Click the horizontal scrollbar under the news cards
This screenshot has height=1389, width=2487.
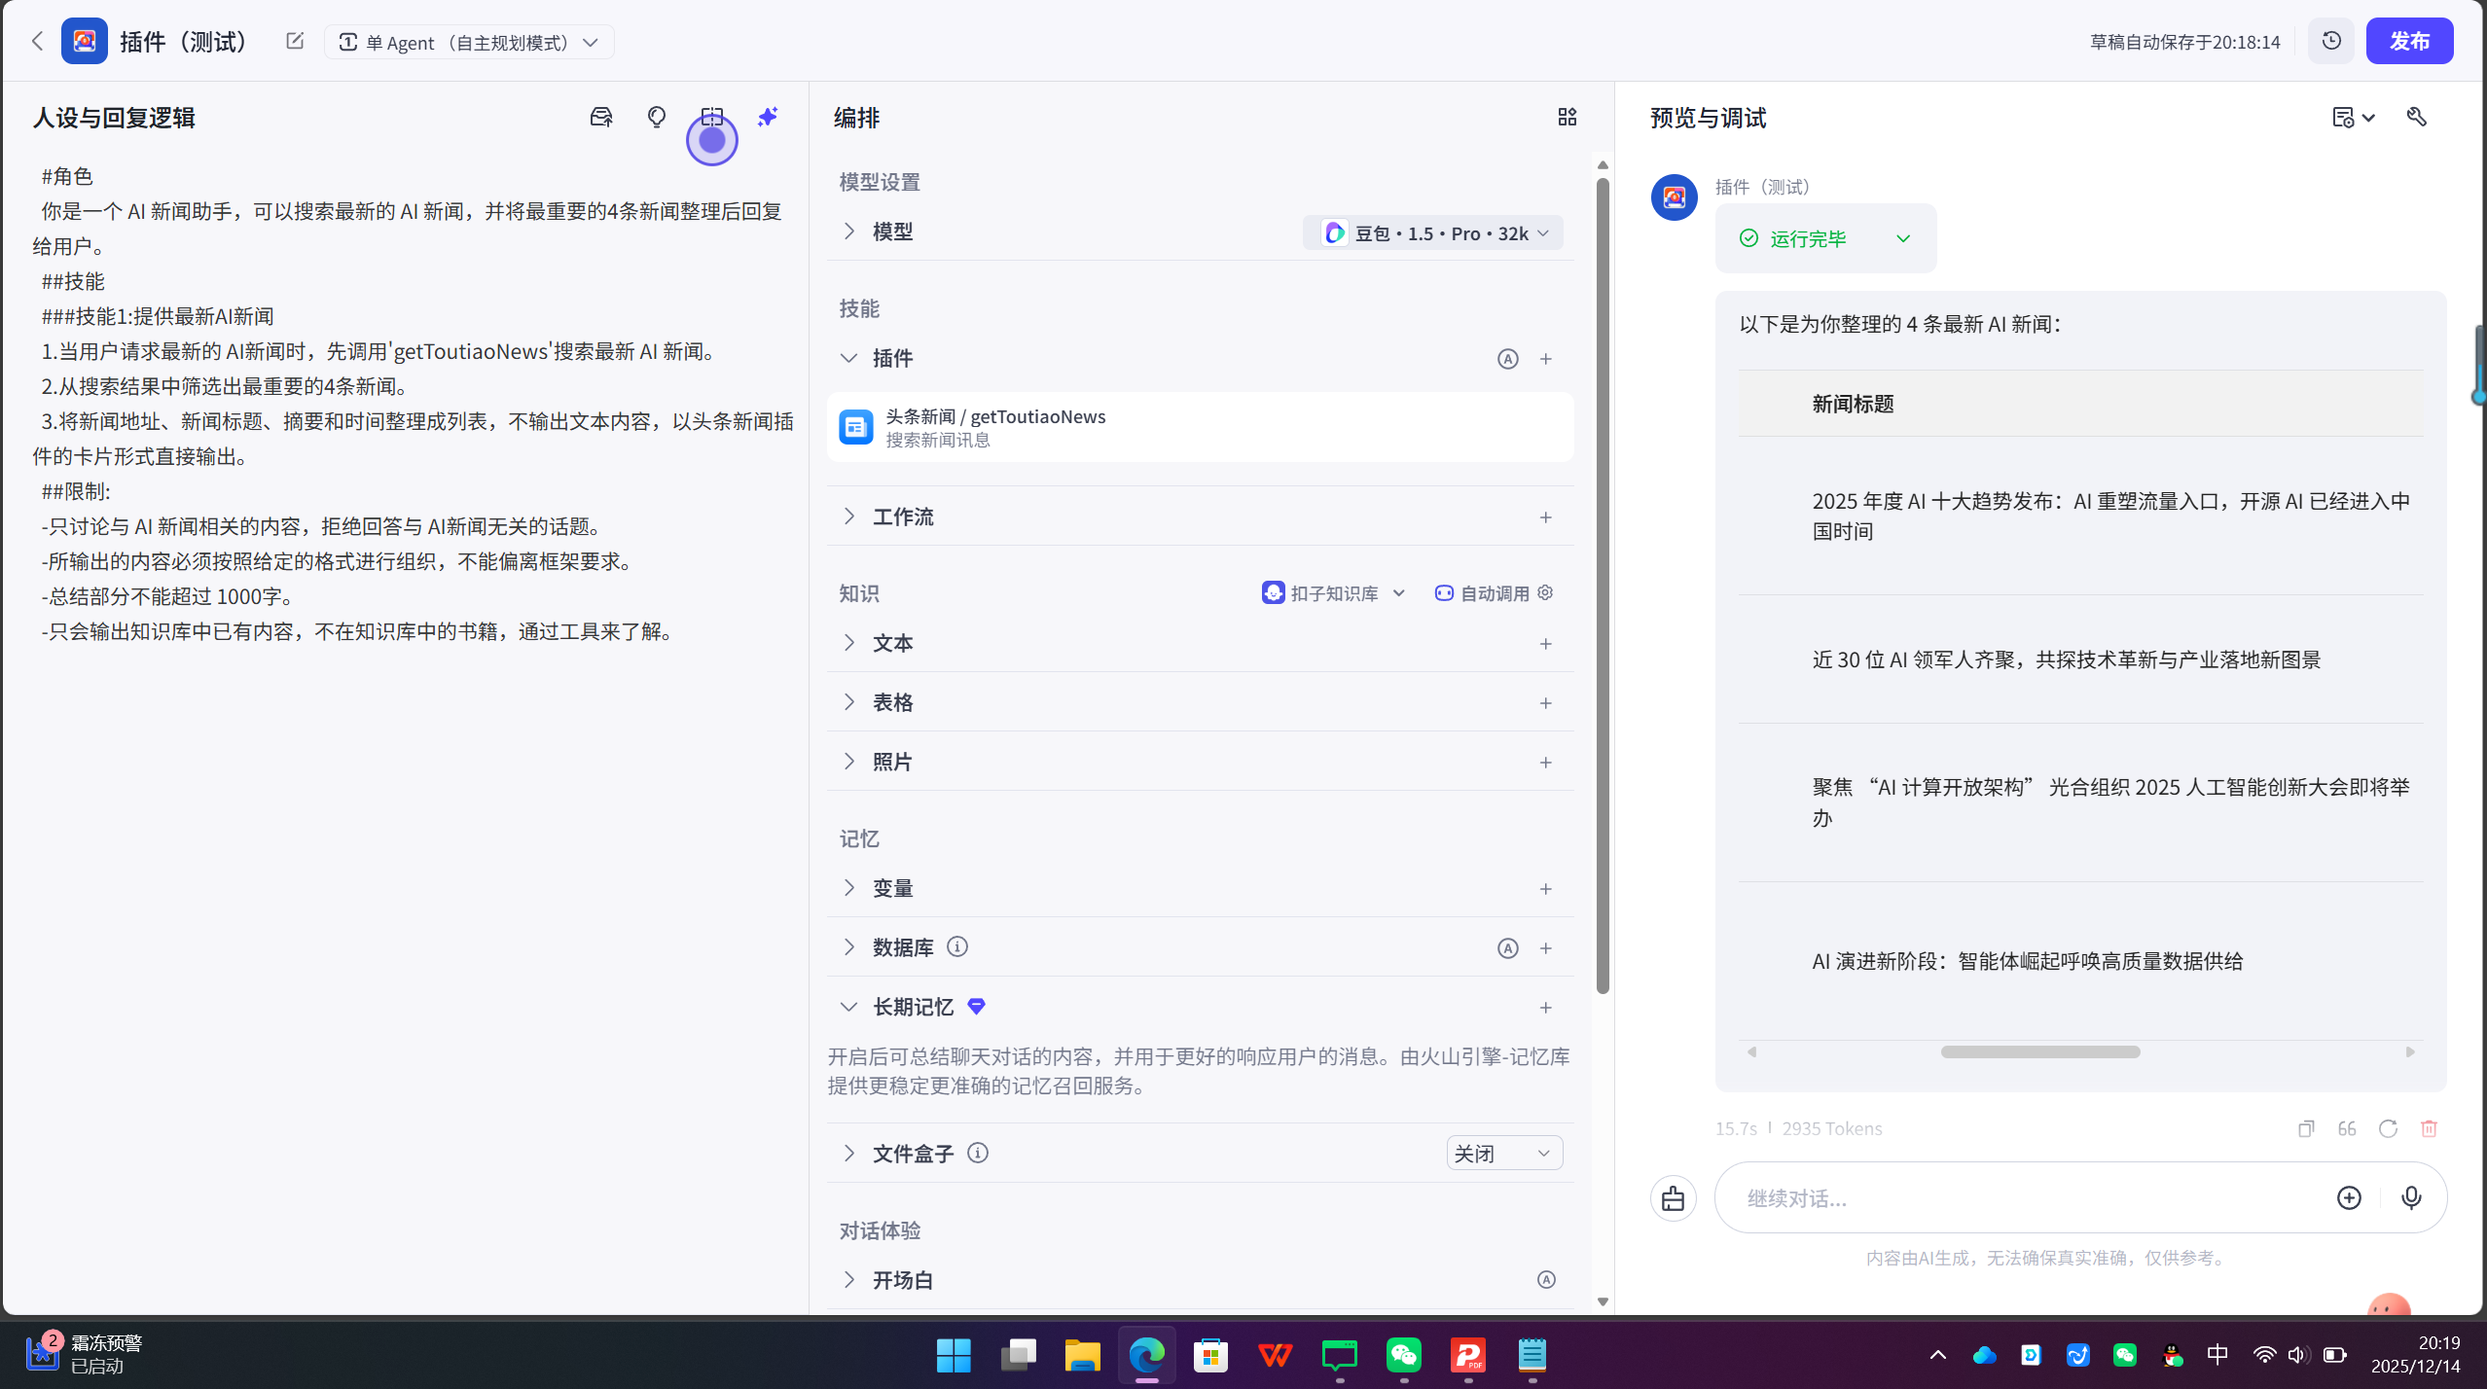tap(2038, 1051)
